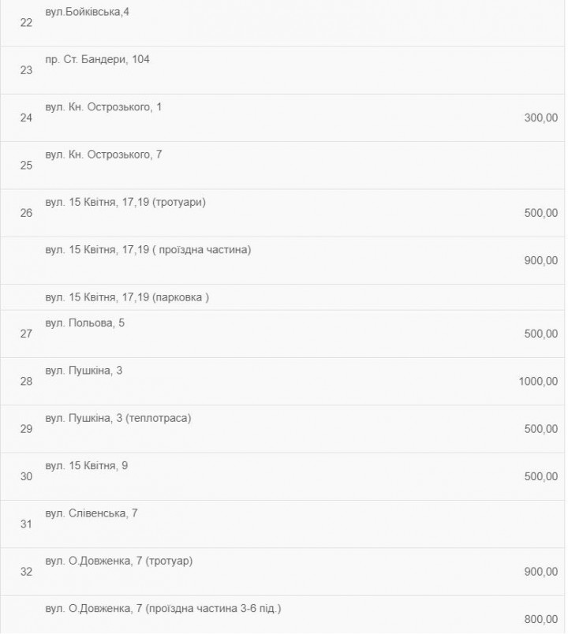The image size is (568, 634).
Task: Click address вул. Польова, 5
Action: click(85, 323)
